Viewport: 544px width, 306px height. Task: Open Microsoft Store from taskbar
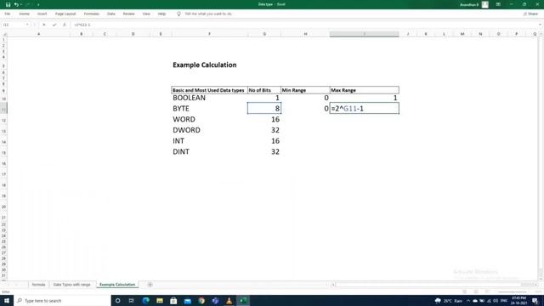(x=173, y=300)
